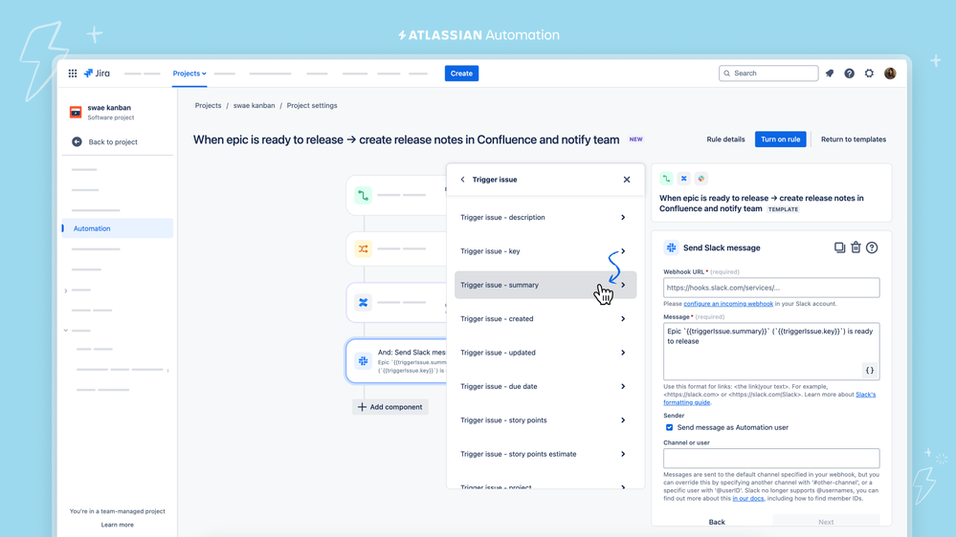The image size is (956, 537).
Task: Click the swae kanban project icon
Action: 76,112
